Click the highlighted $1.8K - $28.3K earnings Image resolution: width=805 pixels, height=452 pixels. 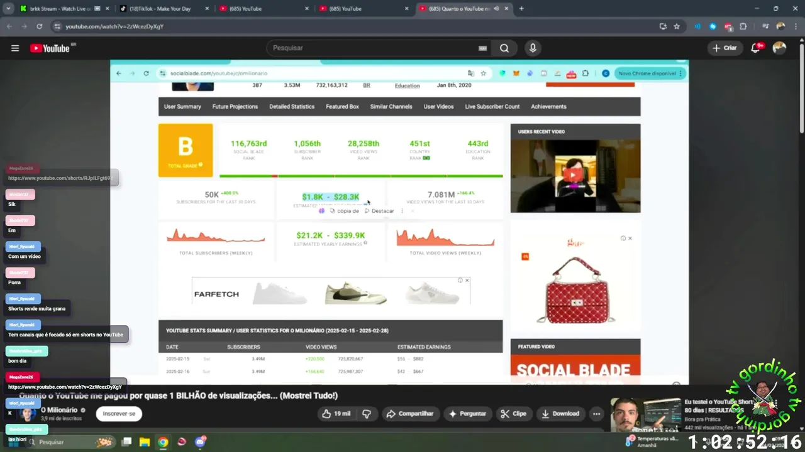click(331, 197)
